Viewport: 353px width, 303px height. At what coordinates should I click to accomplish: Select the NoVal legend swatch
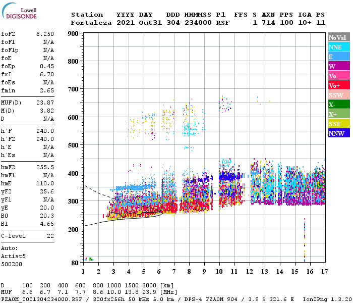339,37
